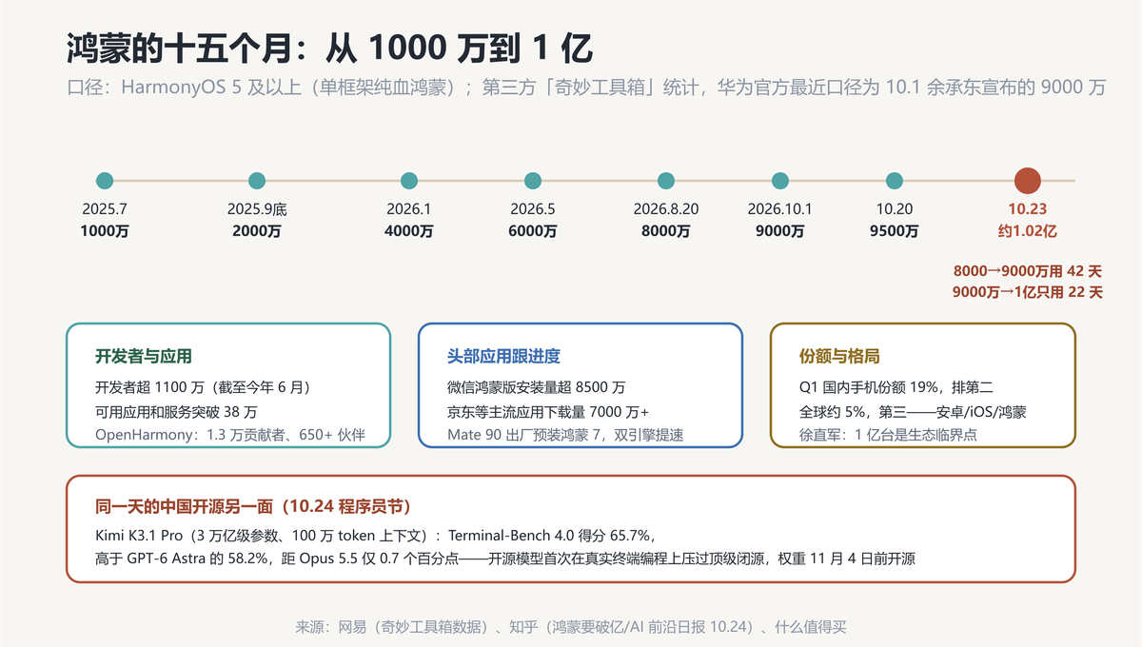Select the 2026.8.20 timeline dot

(666, 181)
